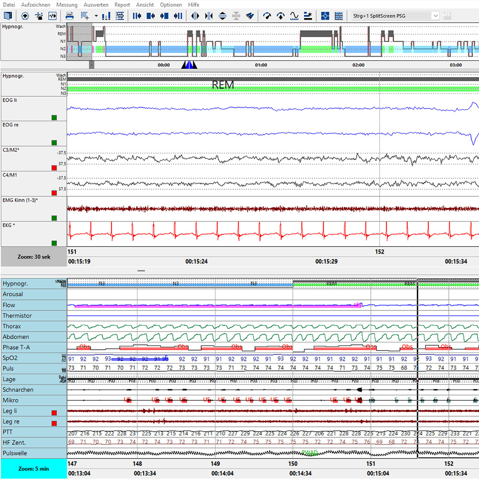Click the greyed vertical compress icon
This screenshot has height=479, width=479.
236,16
